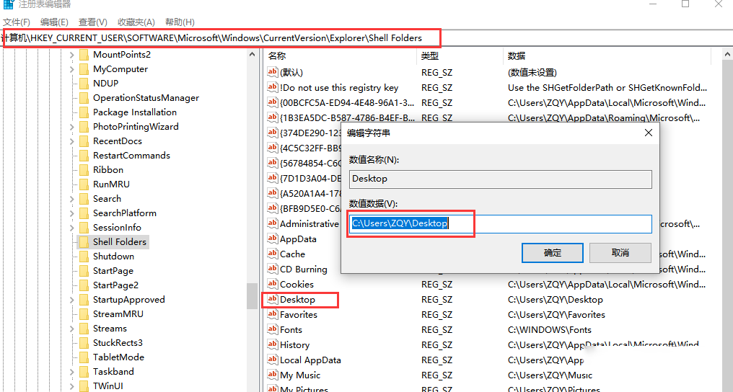Open the 帮助(H) menu
The image size is (733, 392).
(180, 22)
